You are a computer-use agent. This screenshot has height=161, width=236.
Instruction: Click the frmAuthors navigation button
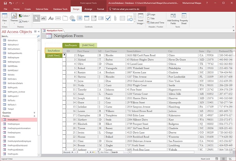tap(53, 50)
